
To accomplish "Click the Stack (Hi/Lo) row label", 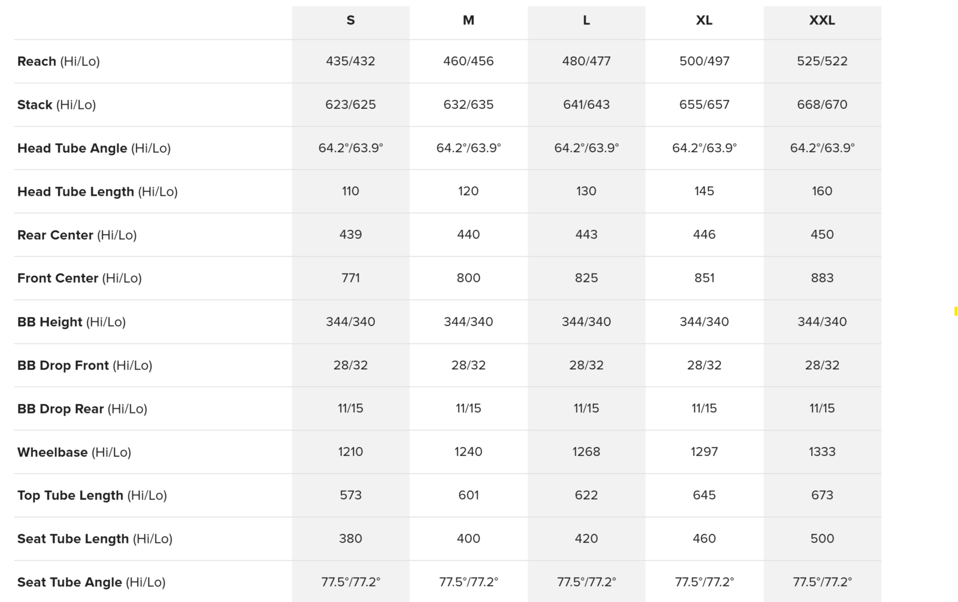I will pos(56,105).
